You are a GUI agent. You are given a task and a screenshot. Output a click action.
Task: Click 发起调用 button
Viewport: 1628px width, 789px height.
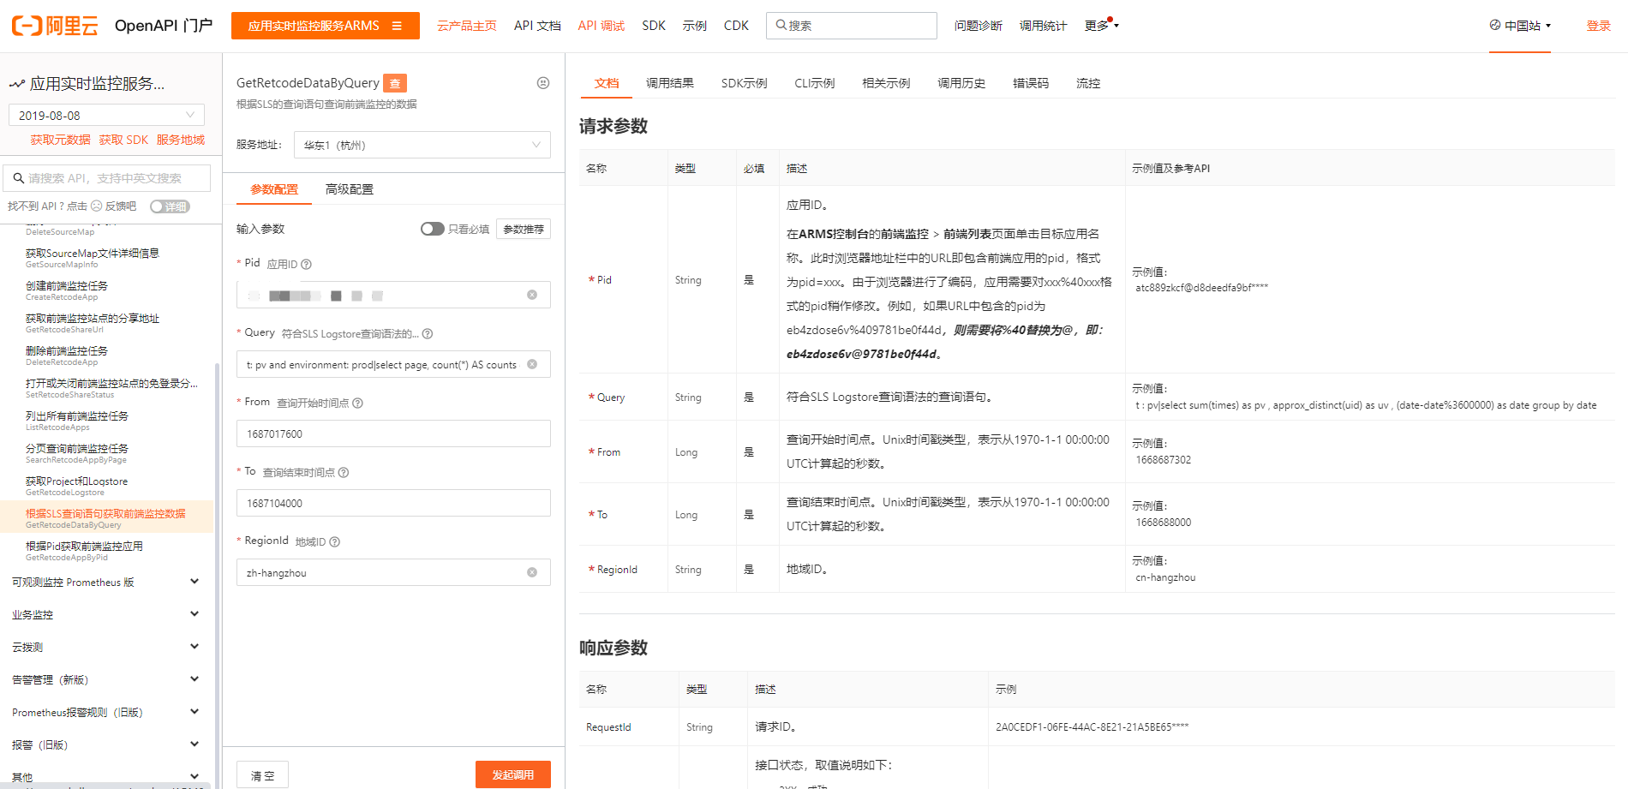pyautogui.click(x=513, y=774)
